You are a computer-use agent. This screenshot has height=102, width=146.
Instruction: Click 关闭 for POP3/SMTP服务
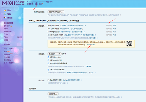[x=114, y=26]
